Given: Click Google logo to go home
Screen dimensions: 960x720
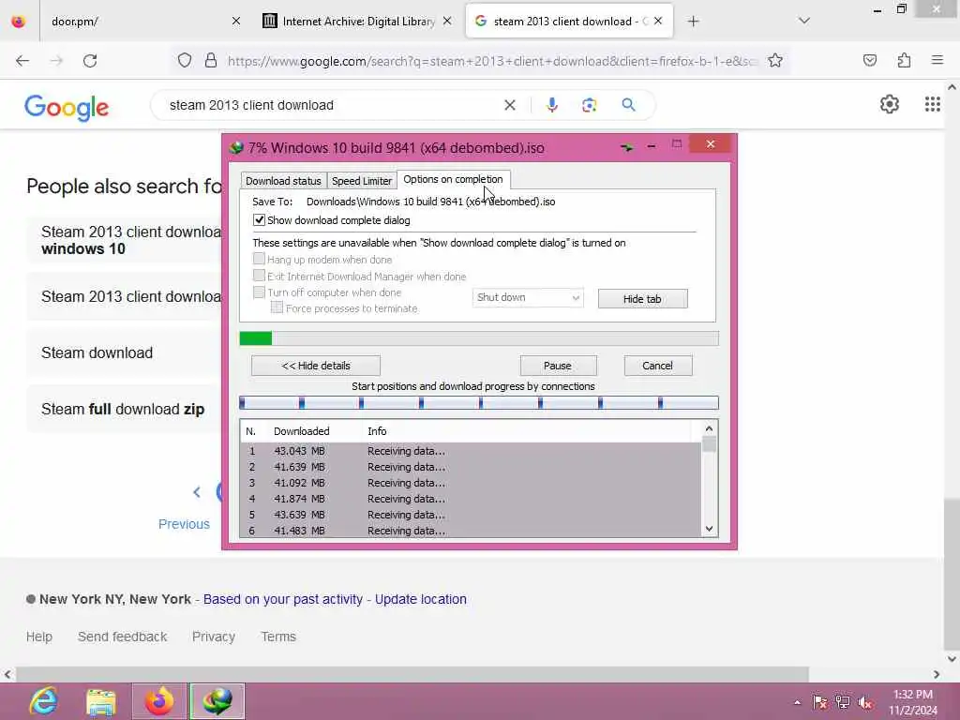Looking at the screenshot, I should (x=67, y=108).
